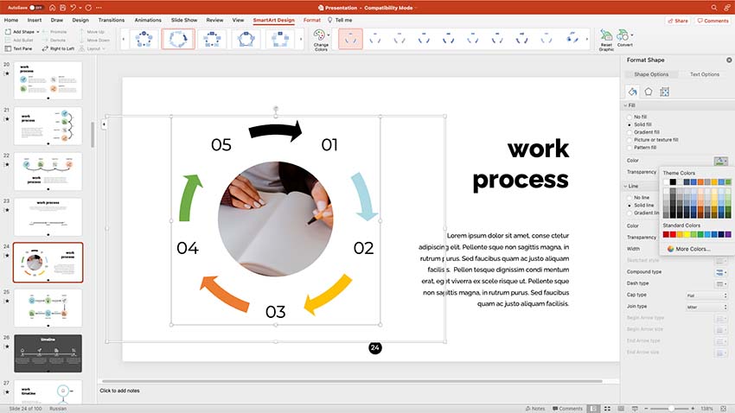Image resolution: width=735 pixels, height=413 pixels.
Task: Select the Fill & Line paint bucket icon
Action: pos(633,91)
